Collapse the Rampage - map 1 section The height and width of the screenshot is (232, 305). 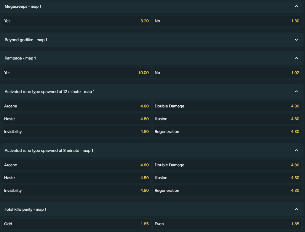point(296,58)
